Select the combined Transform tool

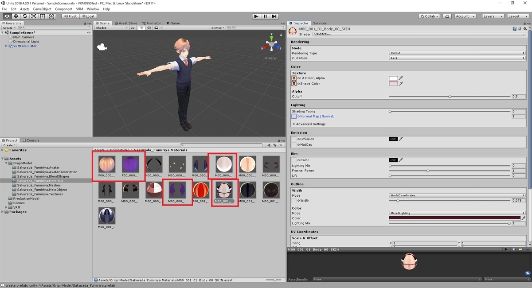[51, 16]
